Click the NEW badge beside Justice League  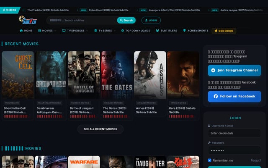tap(215, 10)
